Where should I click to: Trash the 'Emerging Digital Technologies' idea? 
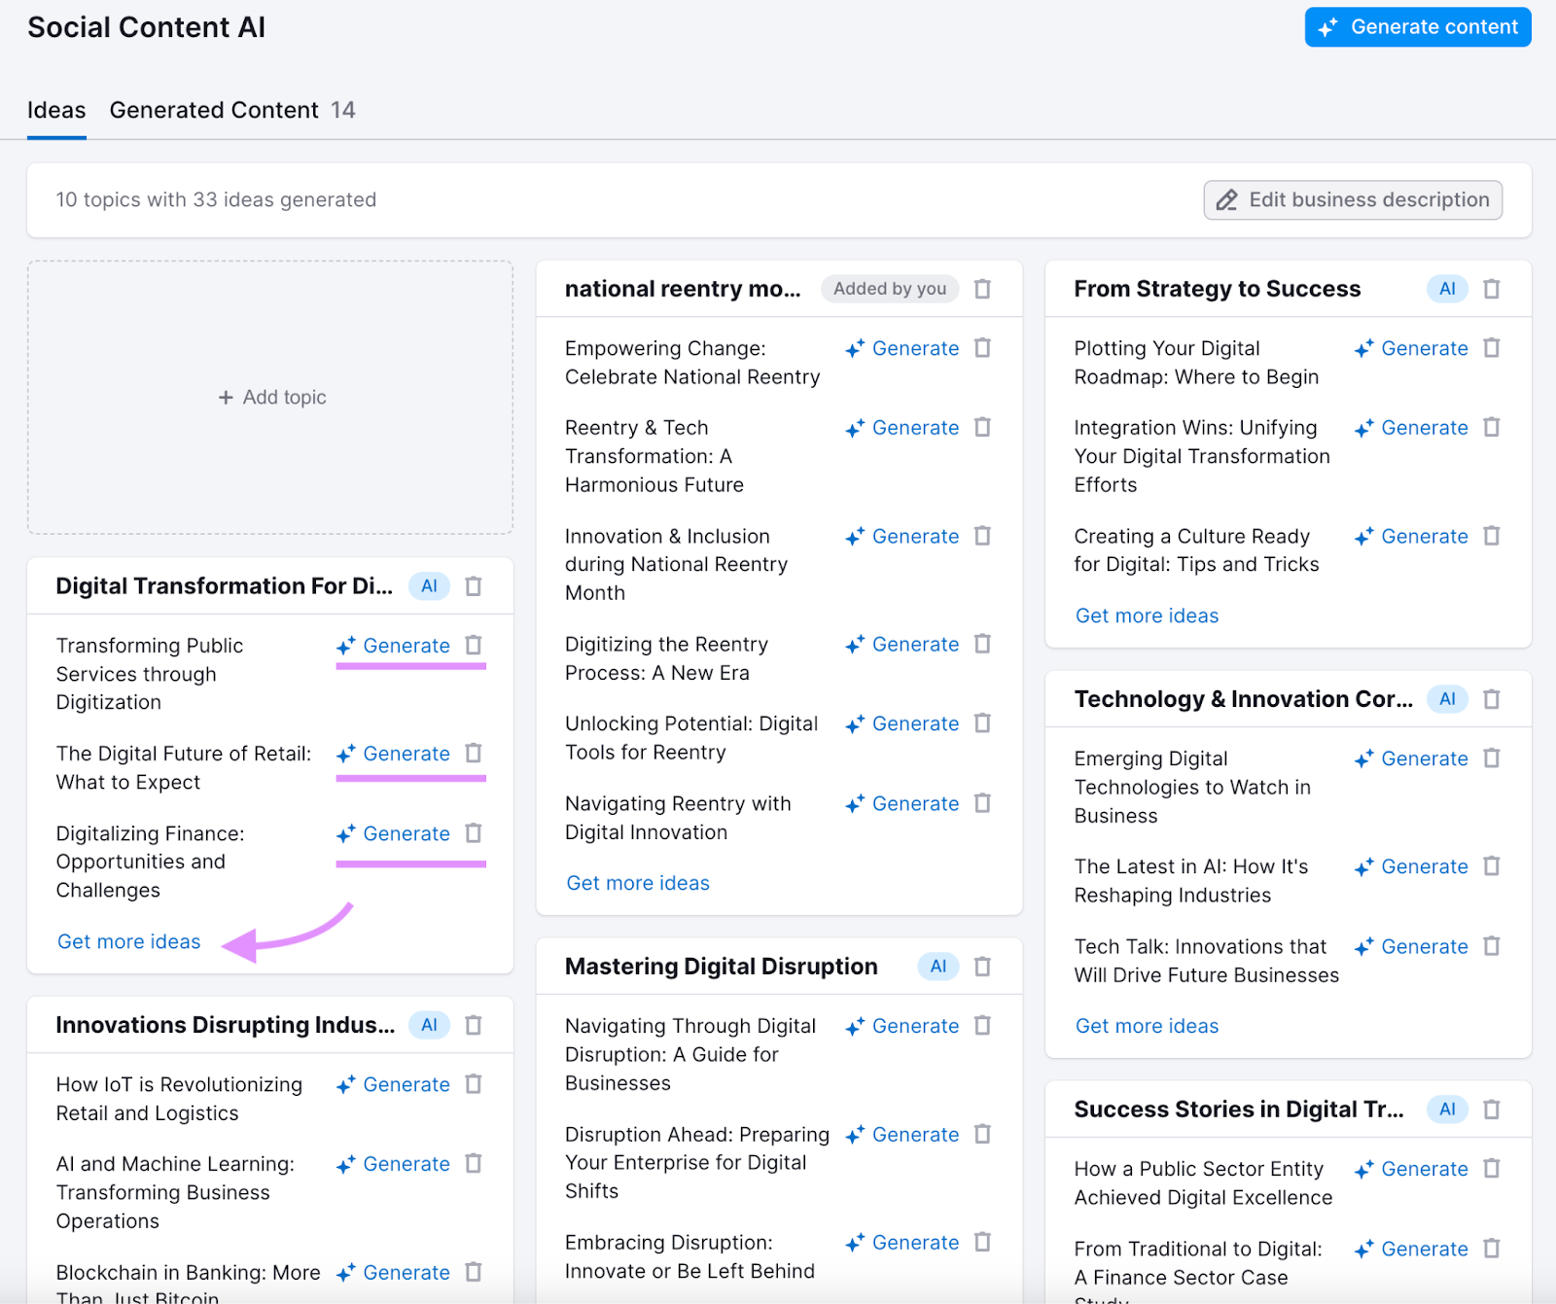[1491, 758]
